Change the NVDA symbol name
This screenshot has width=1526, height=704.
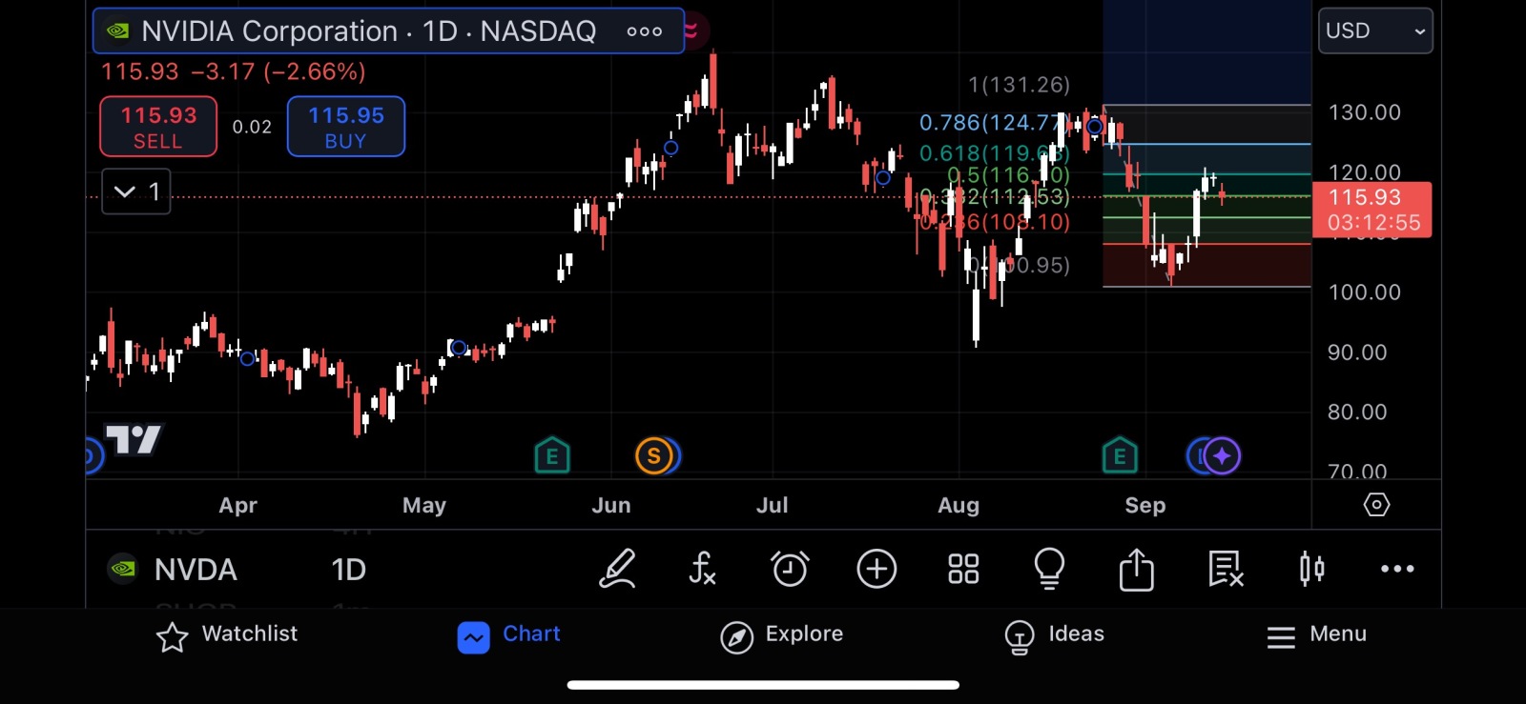click(196, 570)
